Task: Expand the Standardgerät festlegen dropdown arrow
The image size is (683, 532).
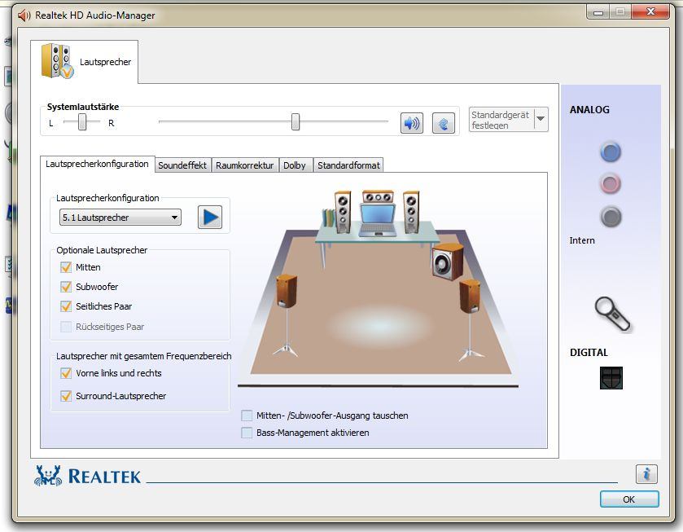Action: coord(541,119)
